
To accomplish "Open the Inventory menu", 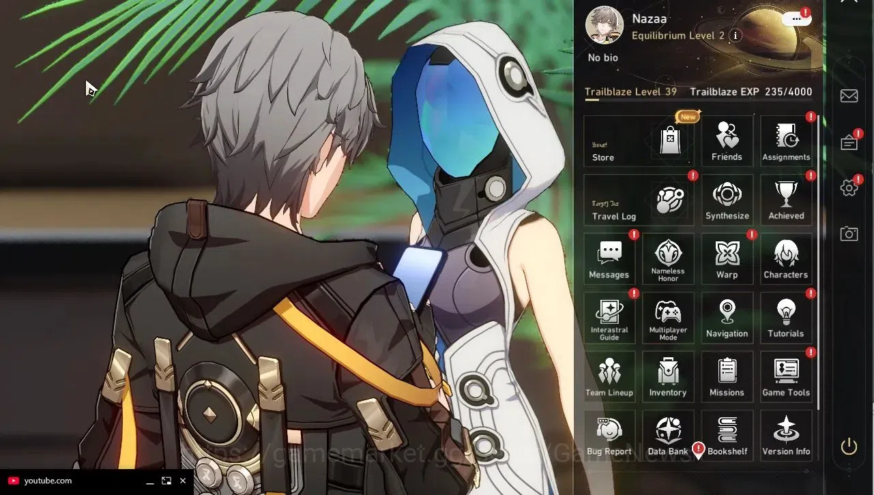I will 668,376.
